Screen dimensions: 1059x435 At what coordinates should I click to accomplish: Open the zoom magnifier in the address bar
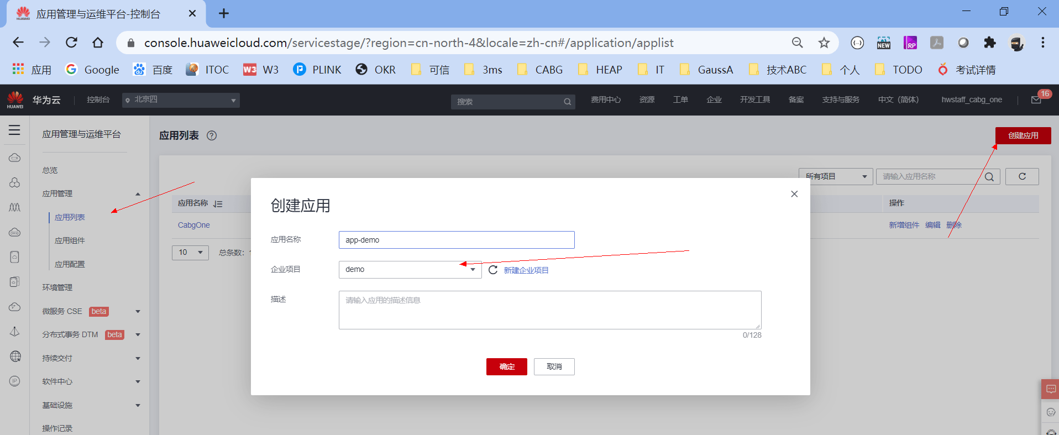tap(798, 43)
